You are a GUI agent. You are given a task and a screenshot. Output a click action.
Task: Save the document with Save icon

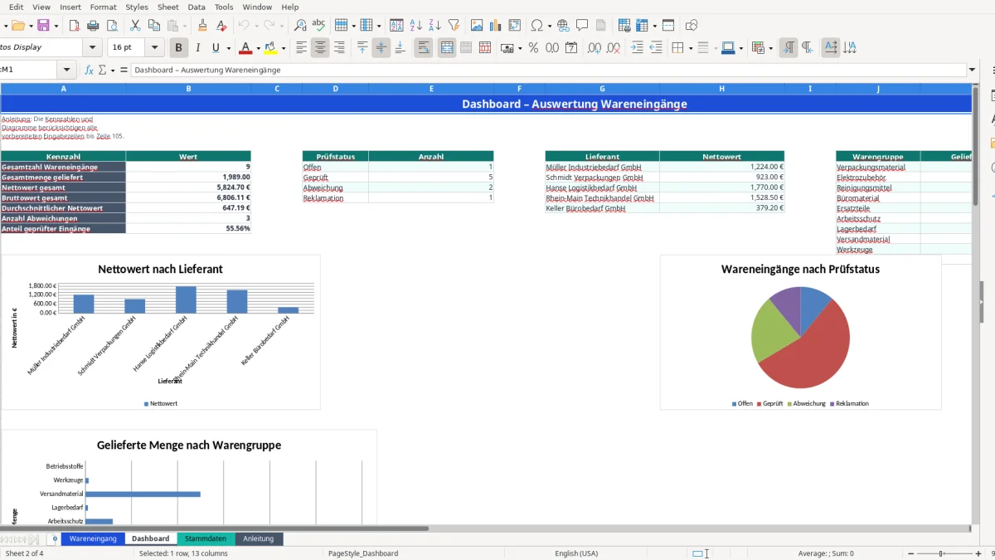43,26
